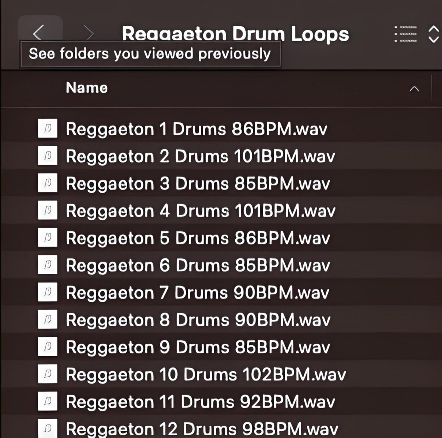Click the Reggaeton Drum Loops window title

point(235,34)
